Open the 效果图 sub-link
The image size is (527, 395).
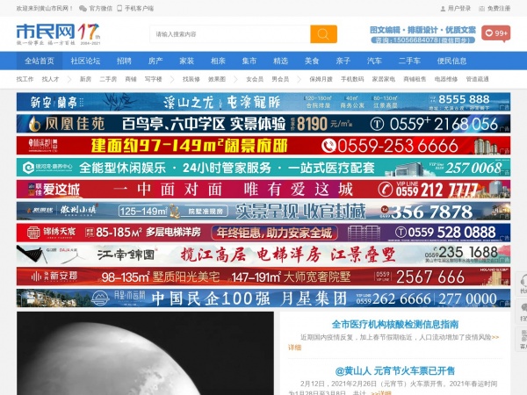[217, 79]
